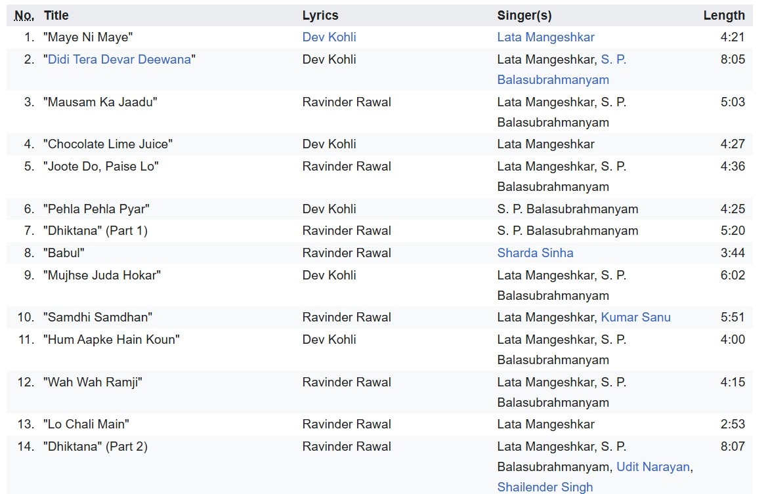
Task: Select the "Wah Wah Ramji" track title
Action: 93,382
